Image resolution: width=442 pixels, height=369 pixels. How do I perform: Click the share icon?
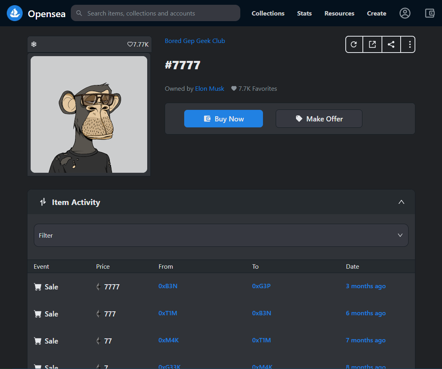point(391,44)
